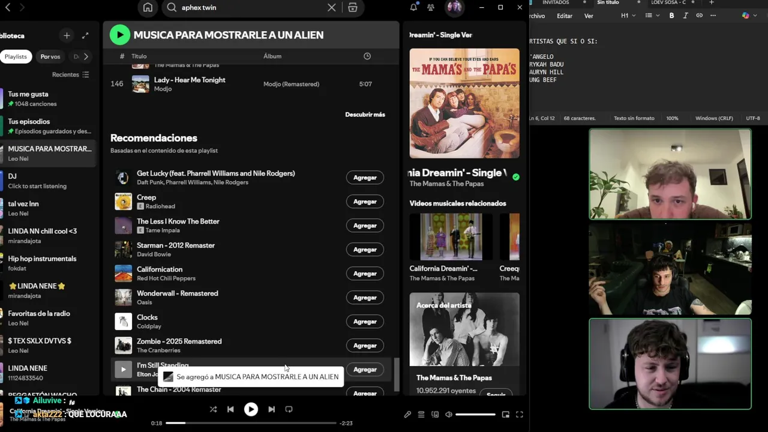Viewport: 768px width, 432px height.
Task: Open Ver menu in Notepad
Action: click(x=589, y=16)
